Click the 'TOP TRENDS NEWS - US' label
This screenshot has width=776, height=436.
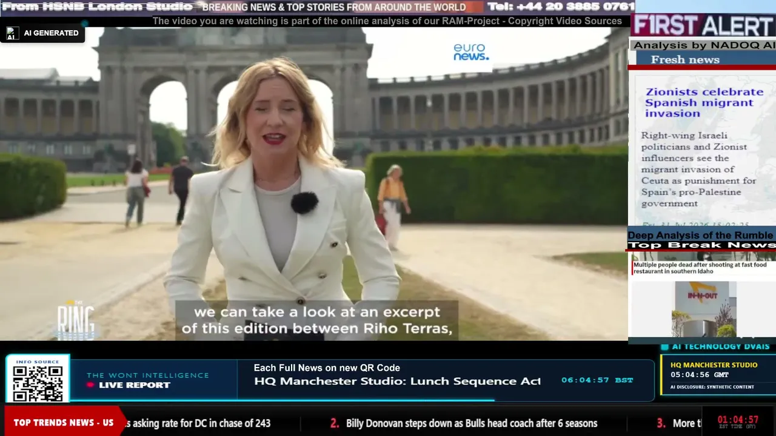tap(63, 423)
